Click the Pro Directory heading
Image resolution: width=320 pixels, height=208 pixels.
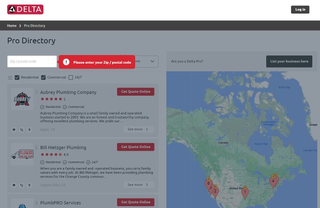coord(31,40)
